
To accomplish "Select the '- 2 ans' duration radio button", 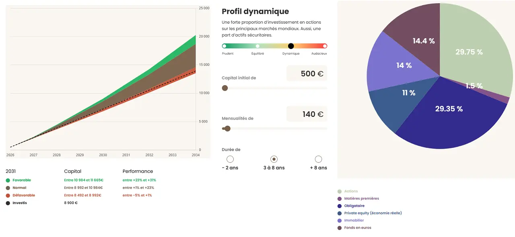I will (230, 159).
